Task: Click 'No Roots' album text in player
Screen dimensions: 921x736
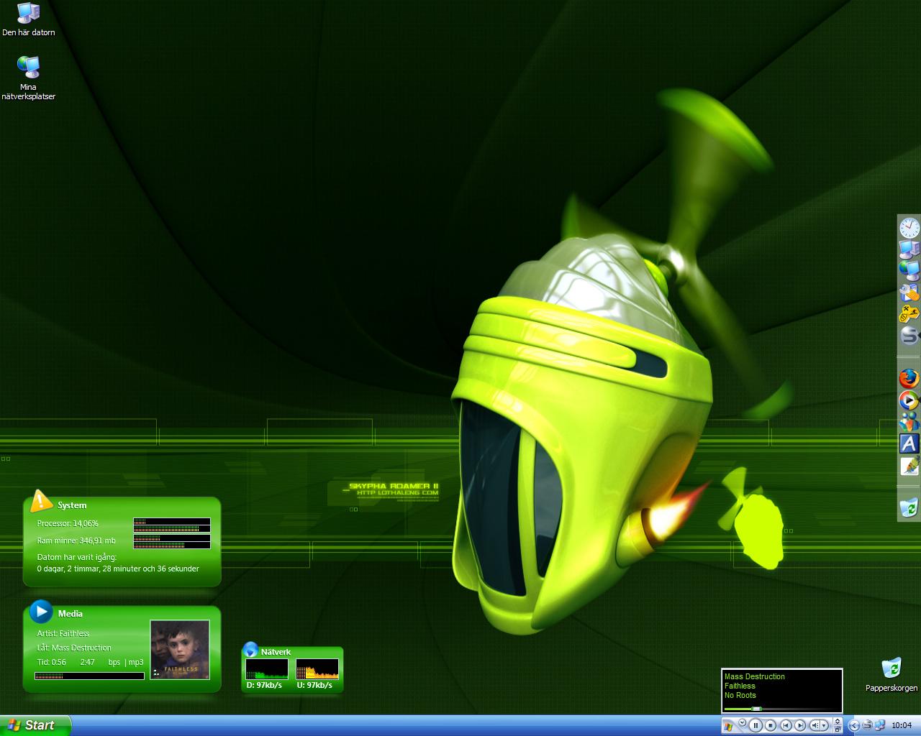Action: point(740,695)
